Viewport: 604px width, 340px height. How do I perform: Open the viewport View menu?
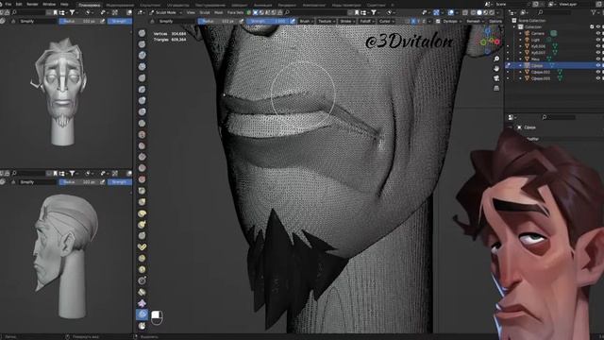tap(191, 12)
